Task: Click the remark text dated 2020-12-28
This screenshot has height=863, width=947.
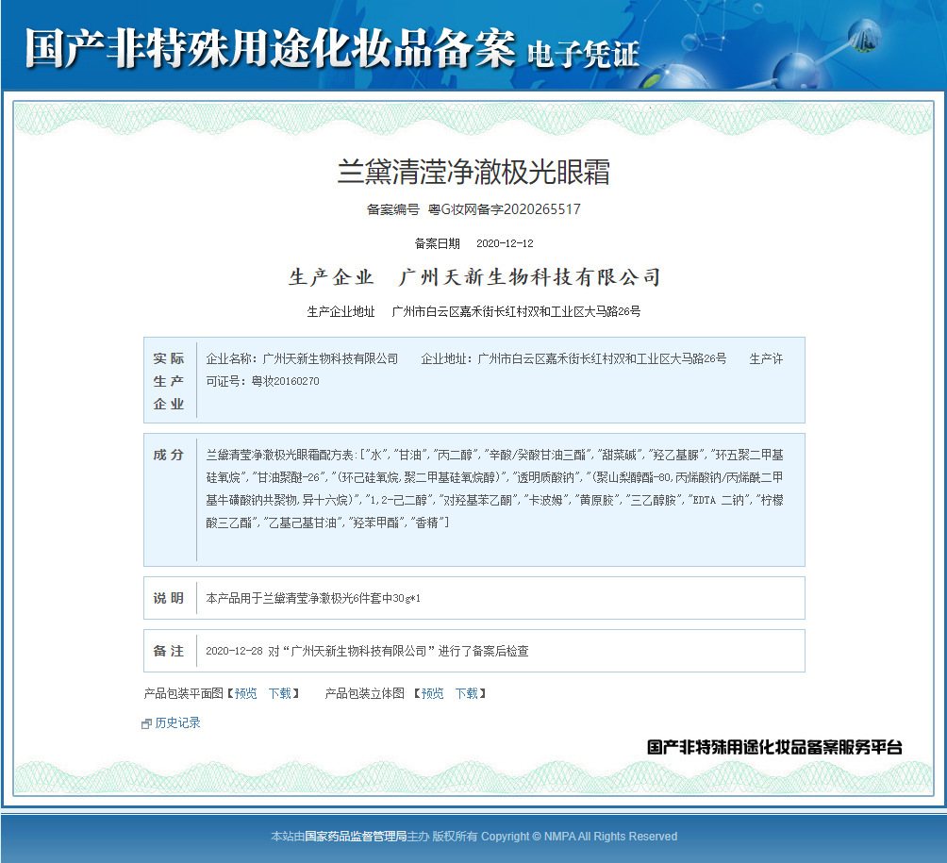Action: coord(367,651)
